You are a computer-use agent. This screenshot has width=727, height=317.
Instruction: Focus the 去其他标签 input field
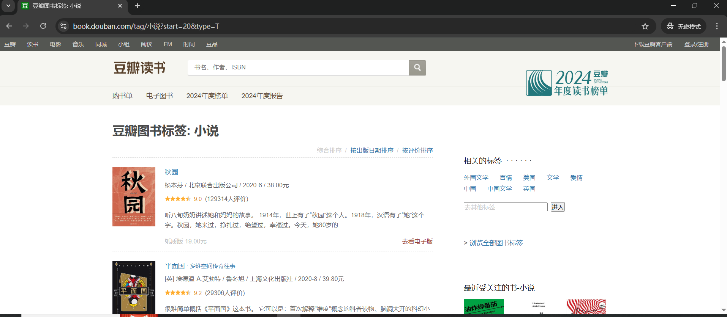click(506, 207)
